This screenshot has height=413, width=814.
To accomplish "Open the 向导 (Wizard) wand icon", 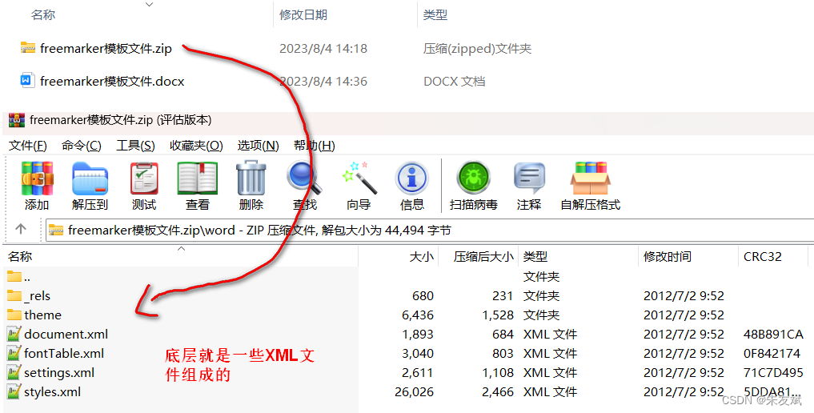I will (x=359, y=178).
